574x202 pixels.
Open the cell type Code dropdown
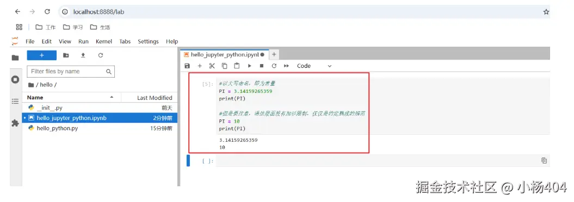pyautogui.click(x=314, y=66)
